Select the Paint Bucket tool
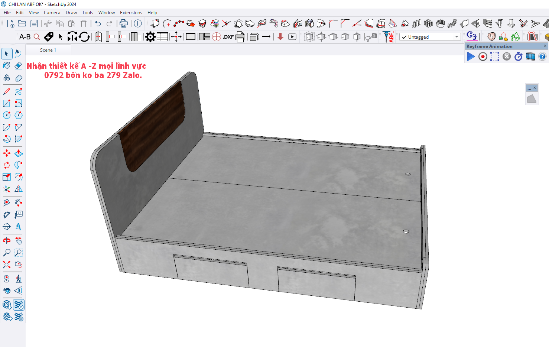 (7, 66)
